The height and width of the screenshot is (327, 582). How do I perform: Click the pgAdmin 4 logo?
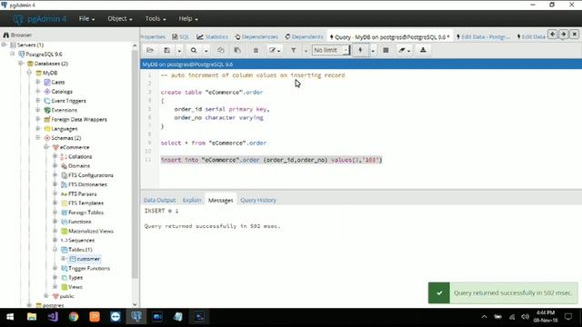(x=40, y=18)
